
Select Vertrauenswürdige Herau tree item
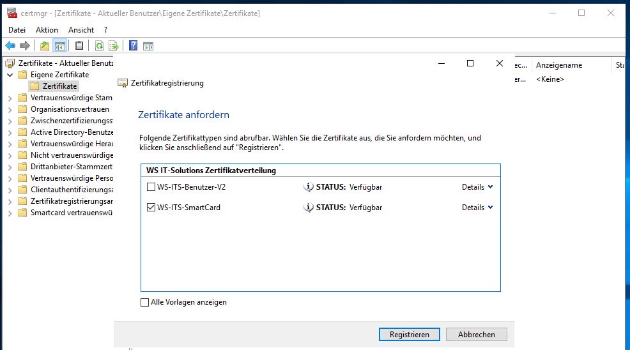pyautogui.click(x=72, y=144)
